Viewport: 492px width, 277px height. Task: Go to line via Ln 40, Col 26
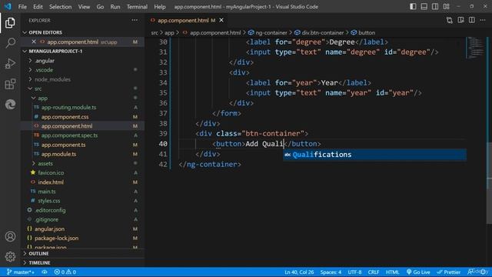point(299,272)
